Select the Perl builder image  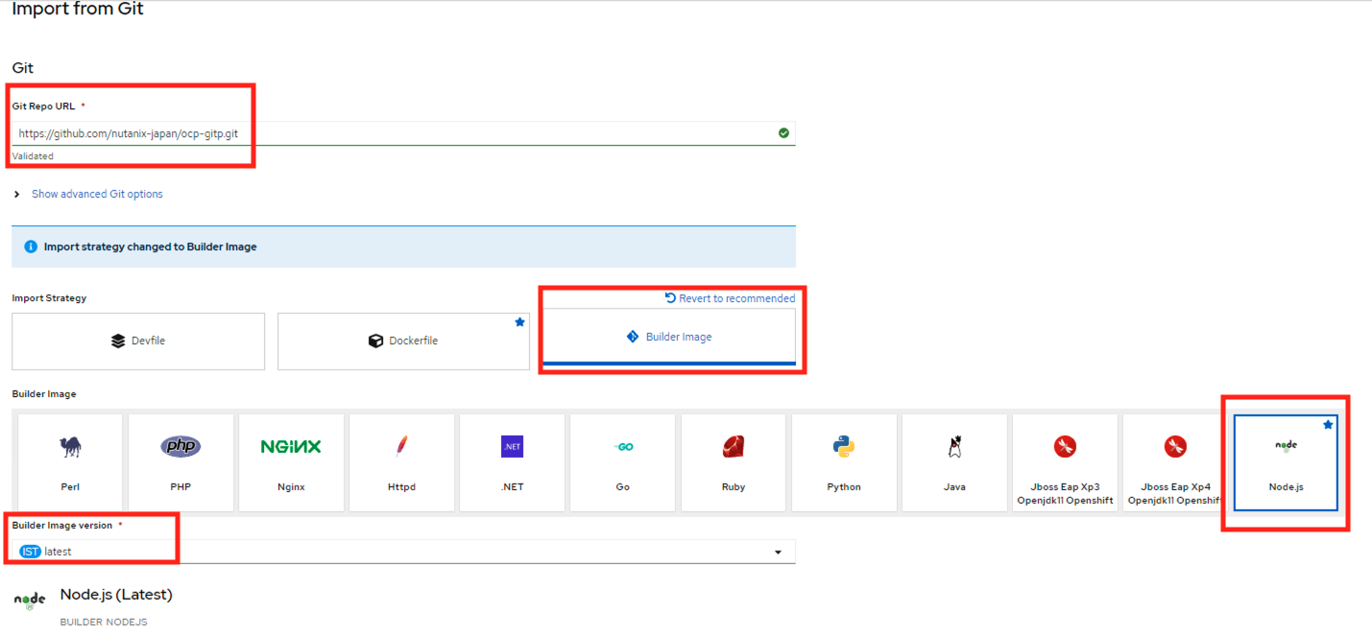click(70, 461)
